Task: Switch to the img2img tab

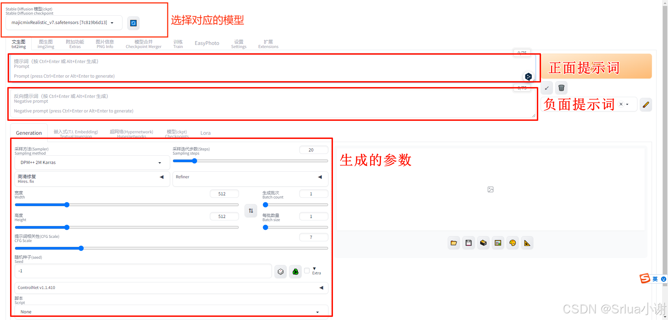Action: pos(46,44)
